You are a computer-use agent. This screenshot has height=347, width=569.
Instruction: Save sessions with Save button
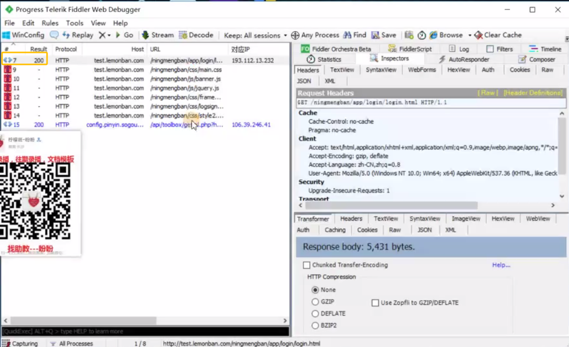383,35
